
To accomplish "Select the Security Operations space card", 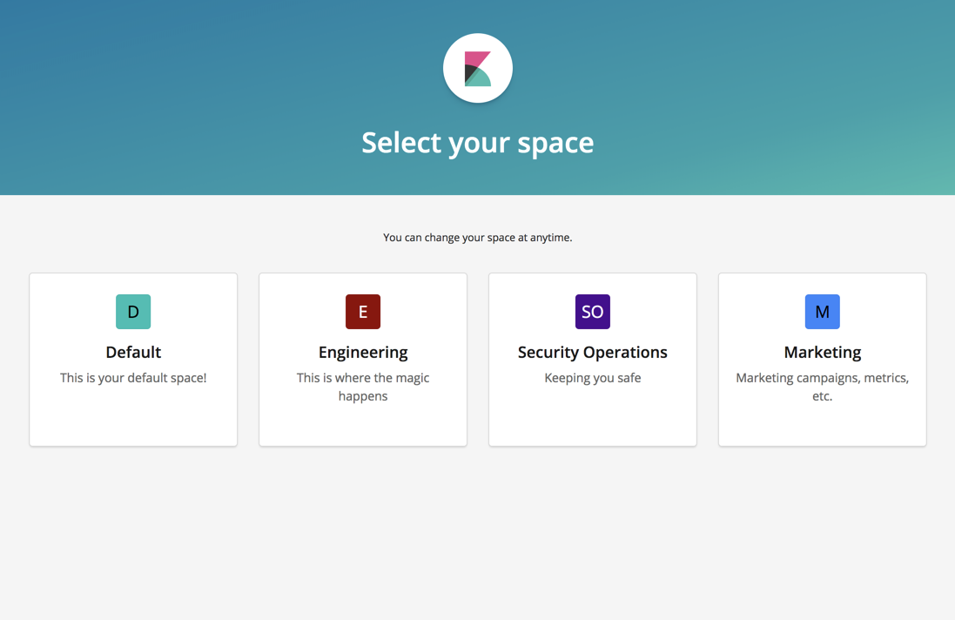I will 593,359.
